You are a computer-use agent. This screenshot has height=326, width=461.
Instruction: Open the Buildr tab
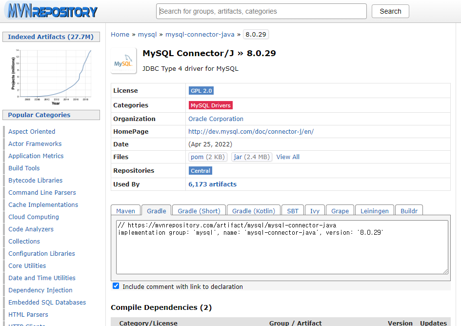(x=409, y=211)
